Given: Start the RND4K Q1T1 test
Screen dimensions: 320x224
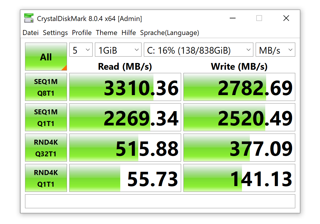Looking at the screenshot, I should (46, 178).
